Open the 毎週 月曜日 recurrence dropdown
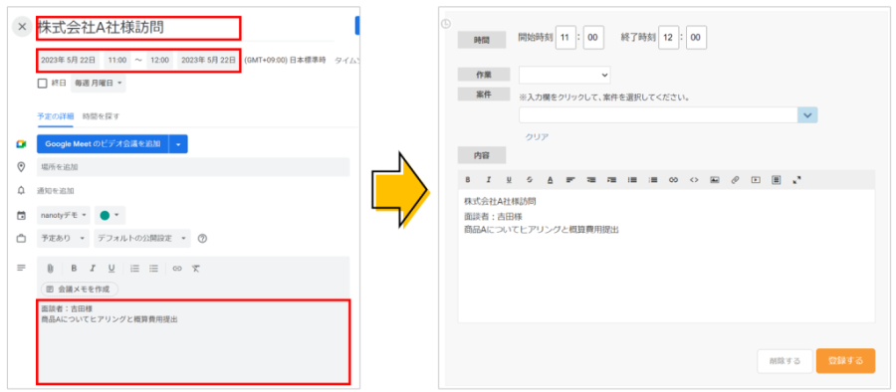896x392 pixels. 99,84
